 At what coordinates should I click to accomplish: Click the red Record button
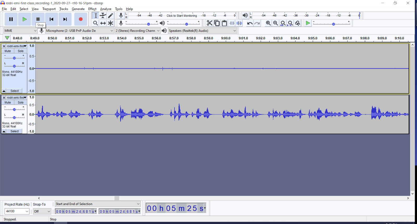pos(81,19)
